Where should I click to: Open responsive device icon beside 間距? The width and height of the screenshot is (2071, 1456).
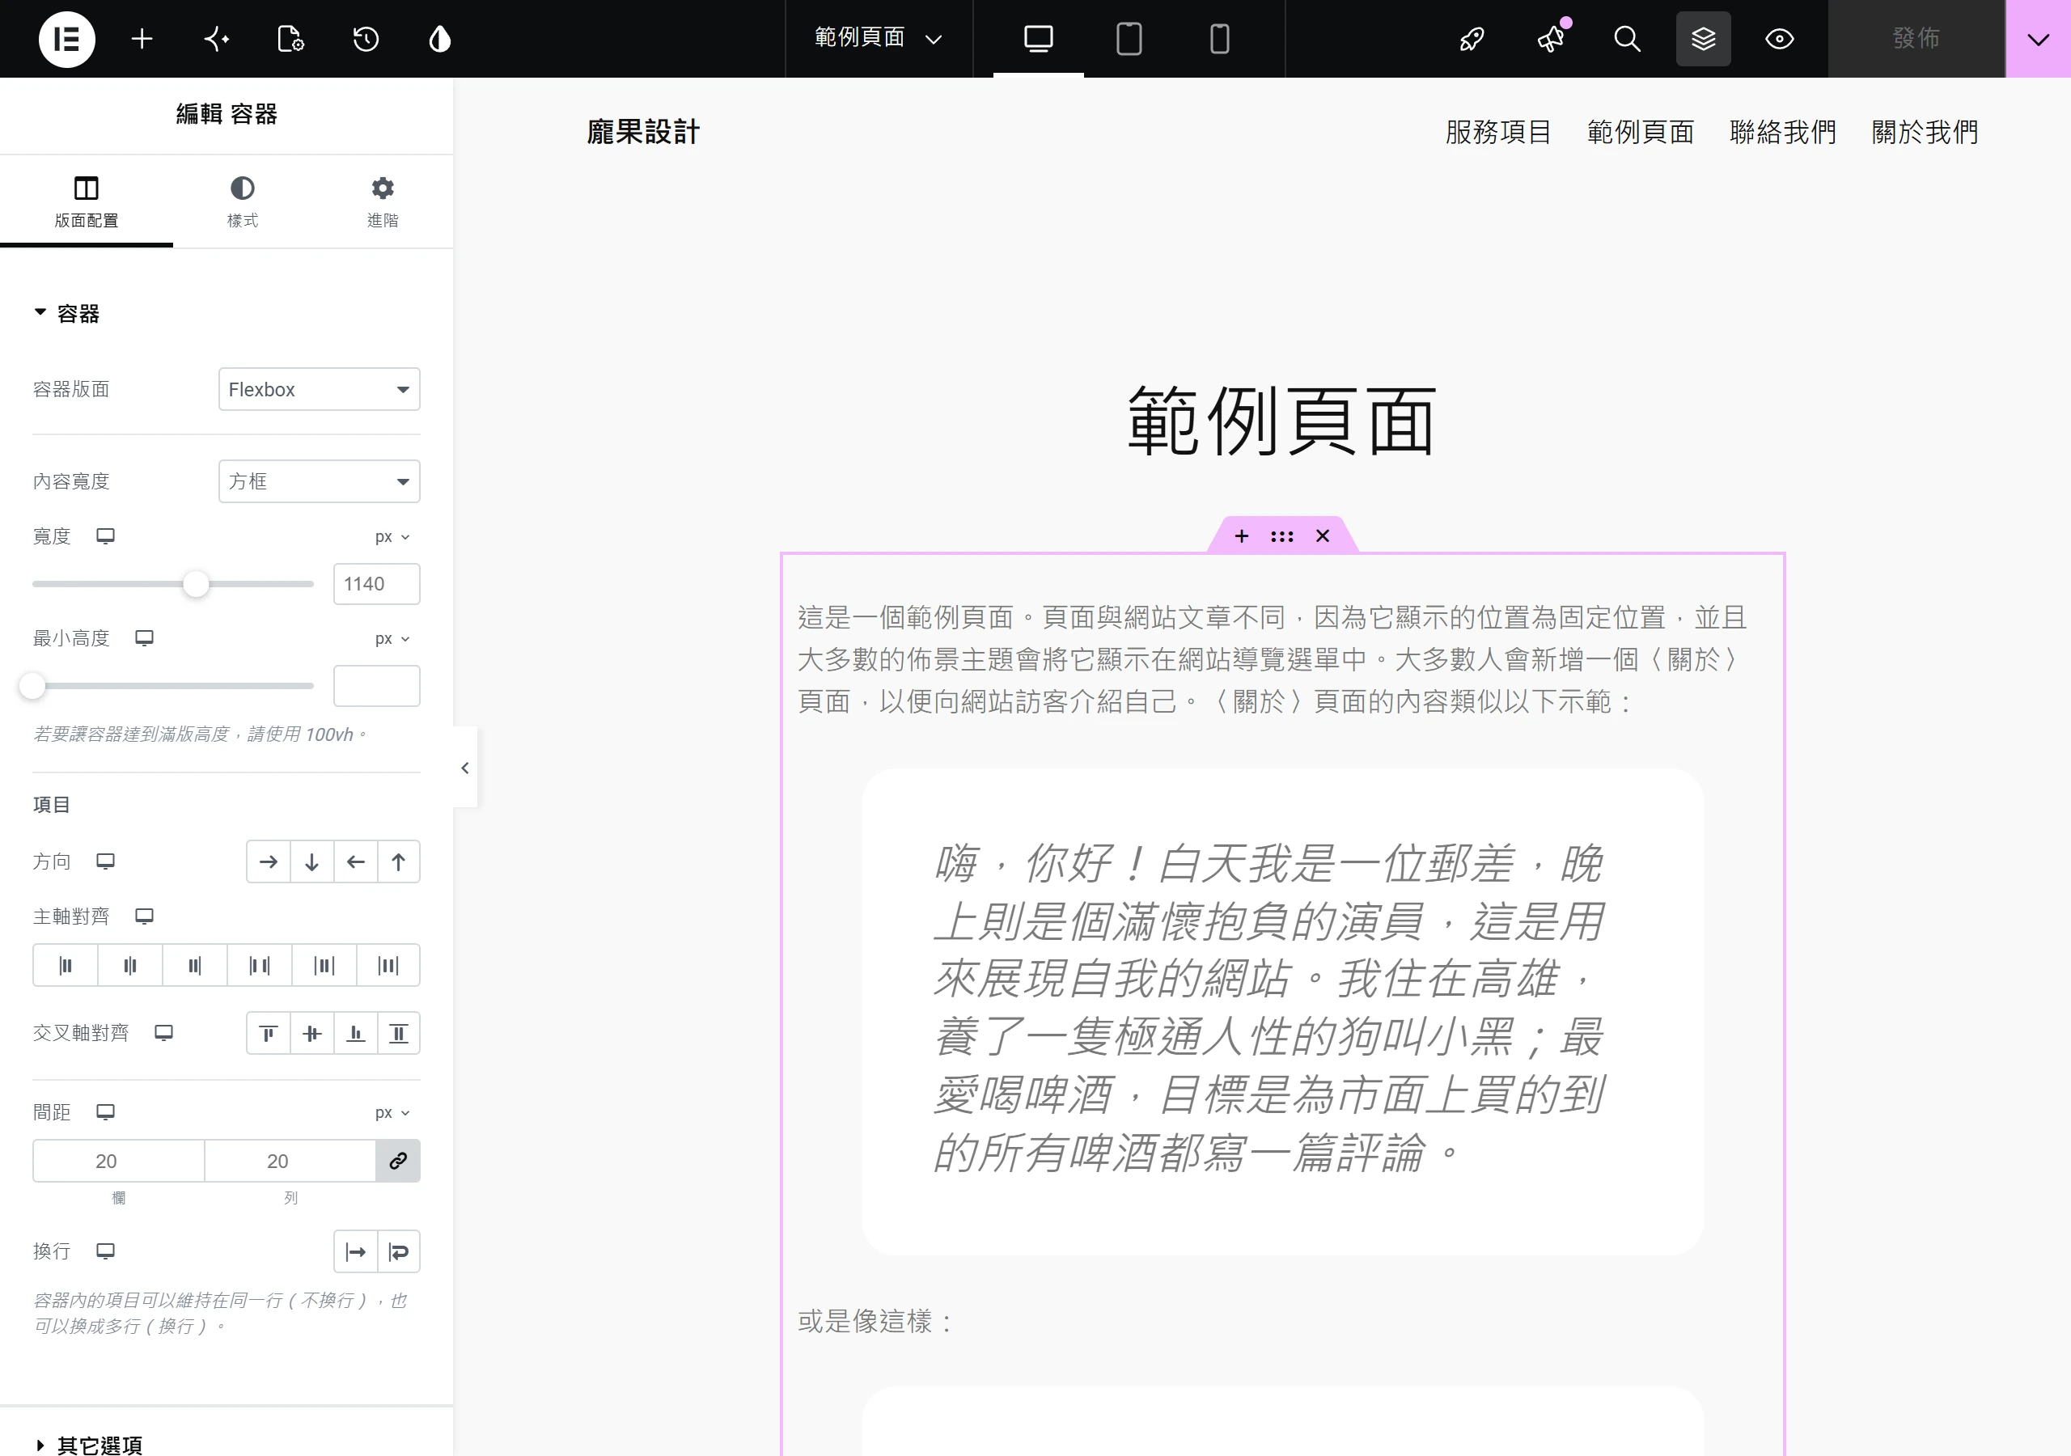(105, 1111)
